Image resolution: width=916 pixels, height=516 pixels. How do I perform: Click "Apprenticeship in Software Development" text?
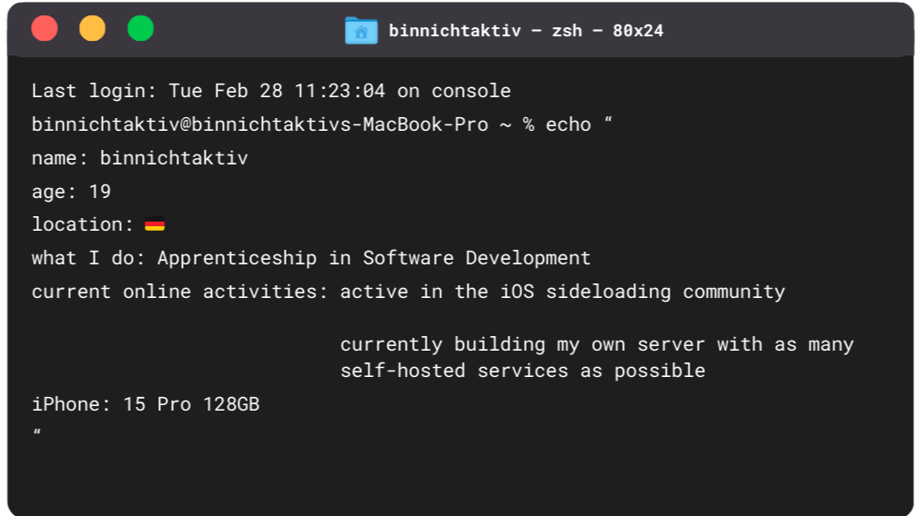(374, 258)
